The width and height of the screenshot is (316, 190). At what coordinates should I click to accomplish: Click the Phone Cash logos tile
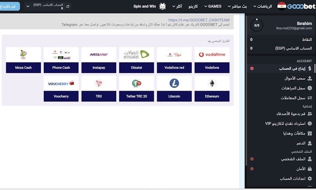pos(61,55)
